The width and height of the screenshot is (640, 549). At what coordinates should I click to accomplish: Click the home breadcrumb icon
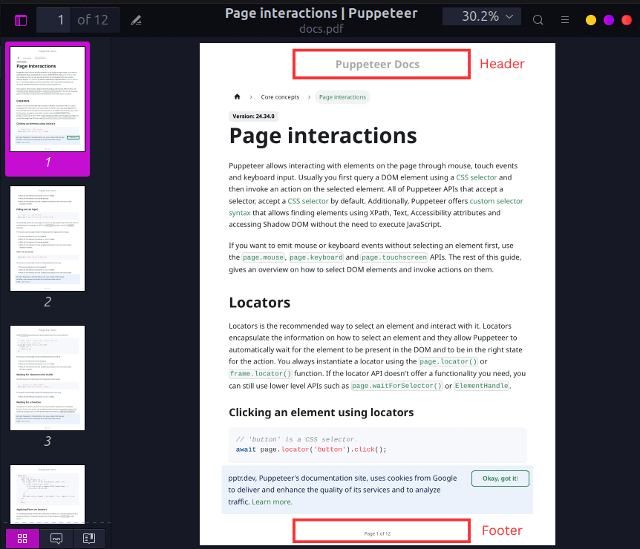(237, 96)
